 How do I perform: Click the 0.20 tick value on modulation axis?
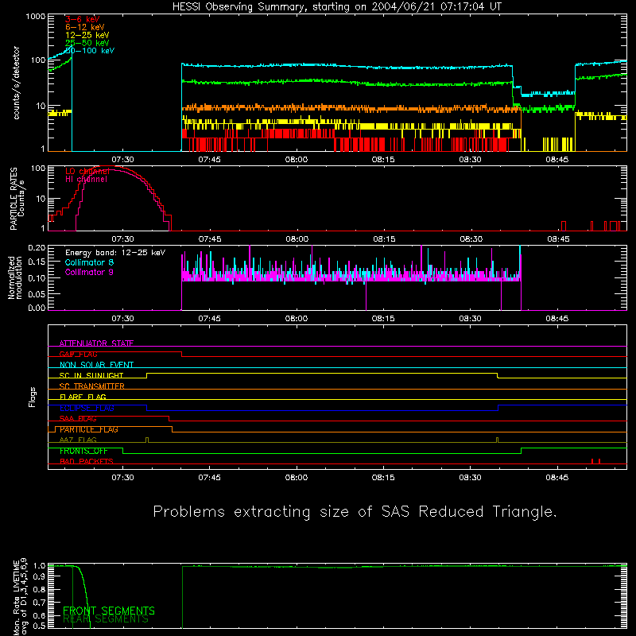tap(37, 248)
